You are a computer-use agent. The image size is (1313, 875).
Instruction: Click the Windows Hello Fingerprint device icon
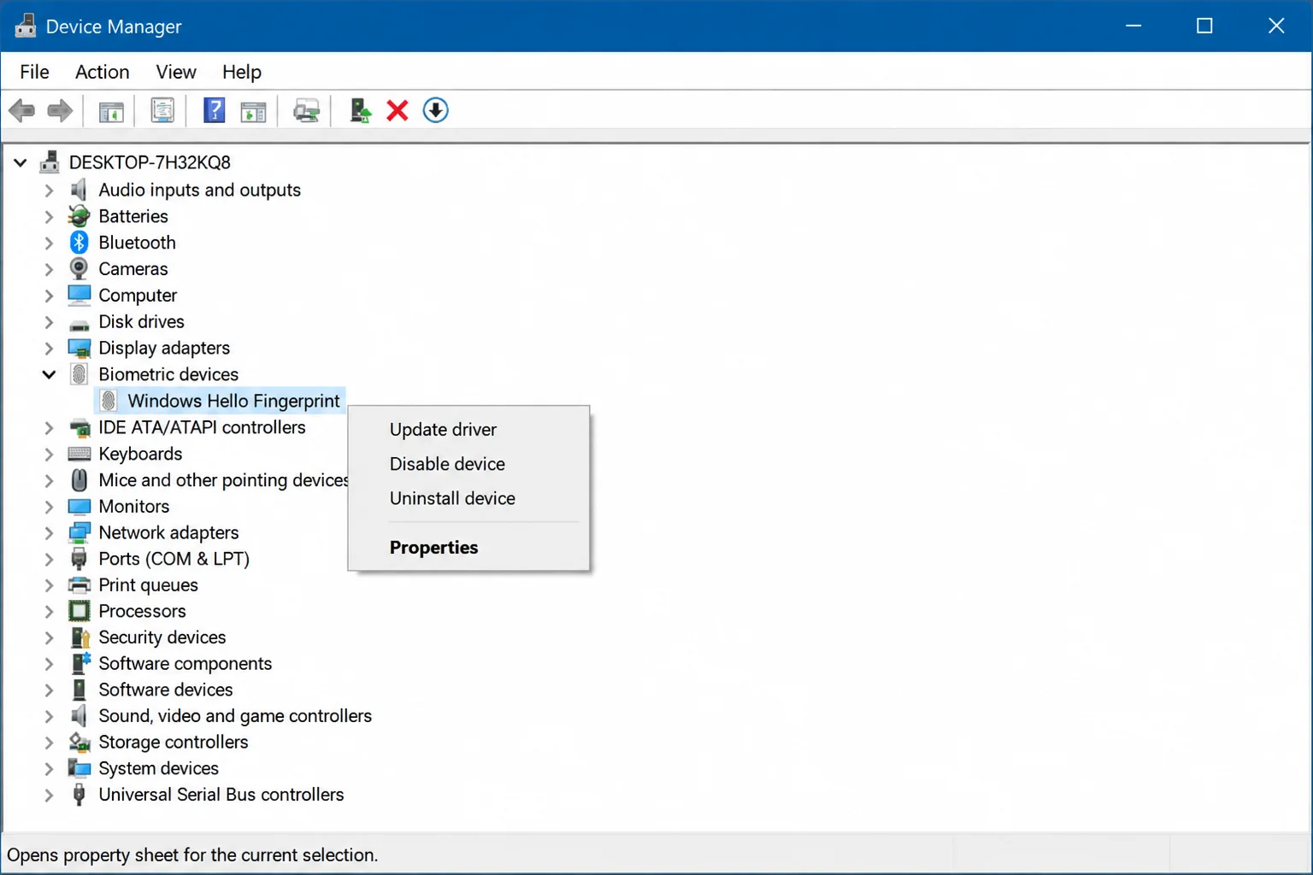(x=109, y=401)
